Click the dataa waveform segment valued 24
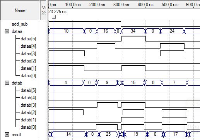Viewport: 200px width, 140px height. click(x=172, y=31)
